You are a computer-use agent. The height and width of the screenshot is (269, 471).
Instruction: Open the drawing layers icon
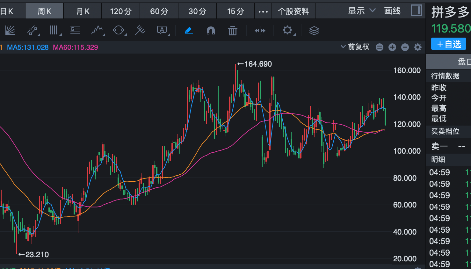click(314, 31)
